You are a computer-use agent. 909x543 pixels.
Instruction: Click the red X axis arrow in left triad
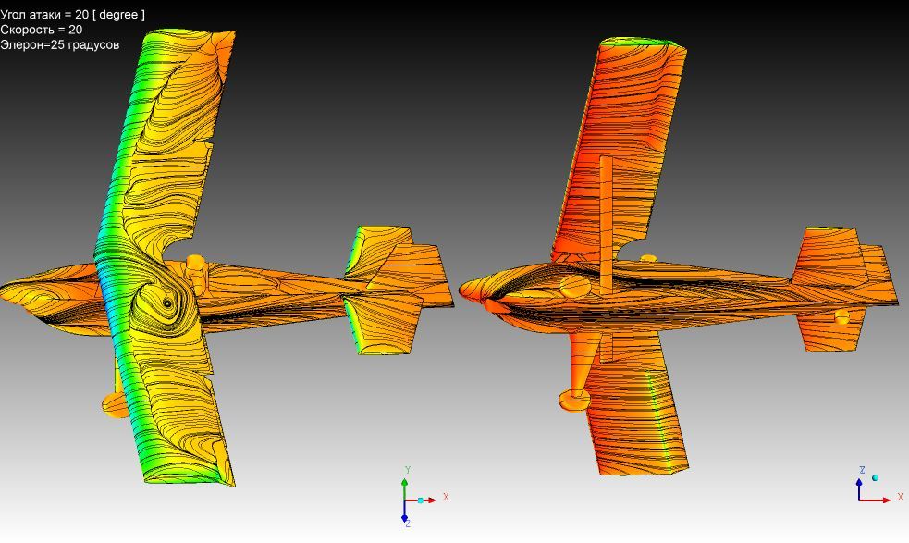[x=429, y=500]
